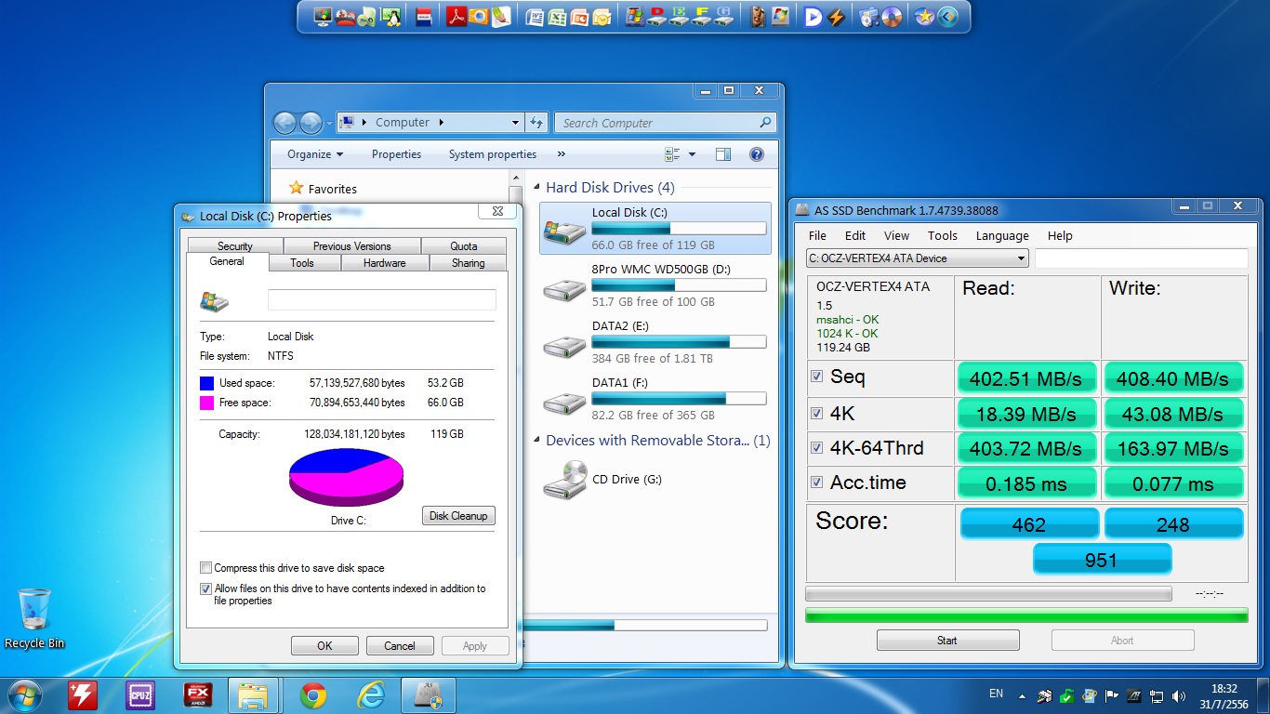Viewport: 1270px width, 714px height.
Task: Open Outlook from the top dock
Action: 602,17
